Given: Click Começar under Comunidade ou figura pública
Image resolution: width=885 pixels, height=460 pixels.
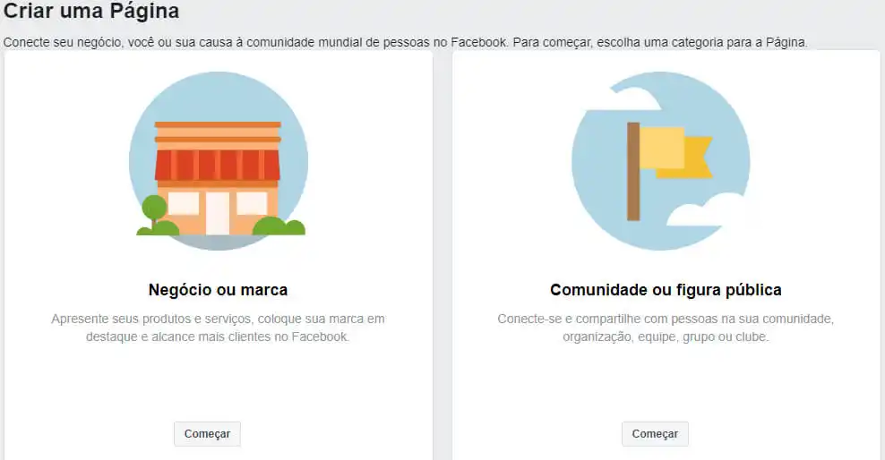Looking at the screenshot, I should coord(655,434).
